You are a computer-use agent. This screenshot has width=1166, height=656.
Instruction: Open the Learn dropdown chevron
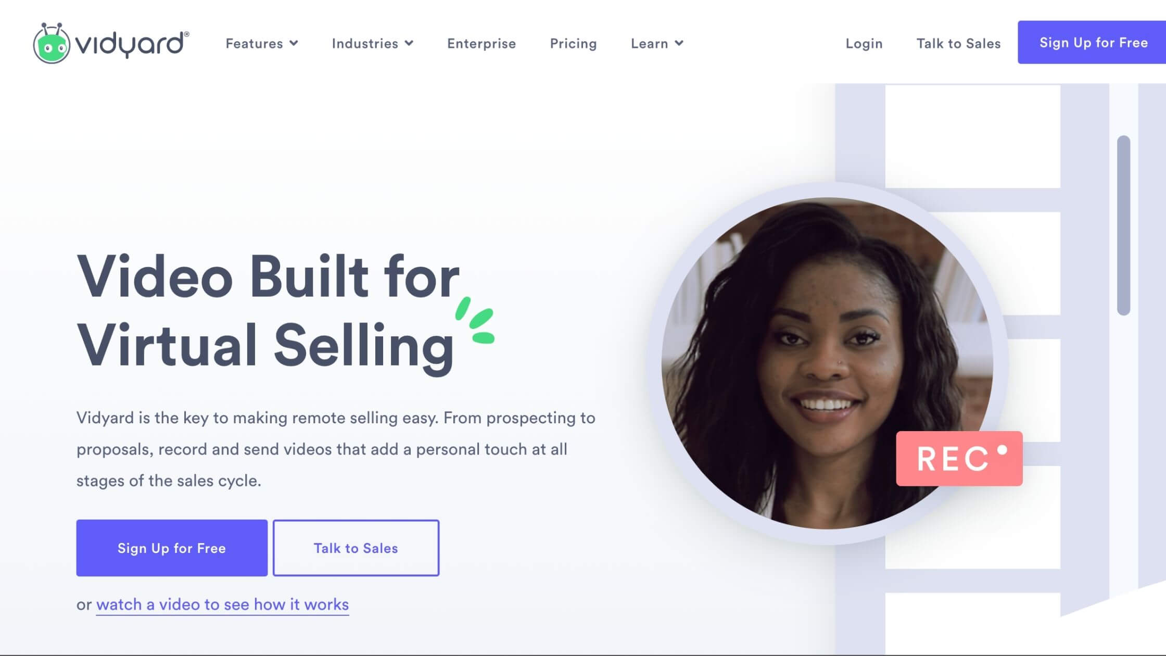679,43
